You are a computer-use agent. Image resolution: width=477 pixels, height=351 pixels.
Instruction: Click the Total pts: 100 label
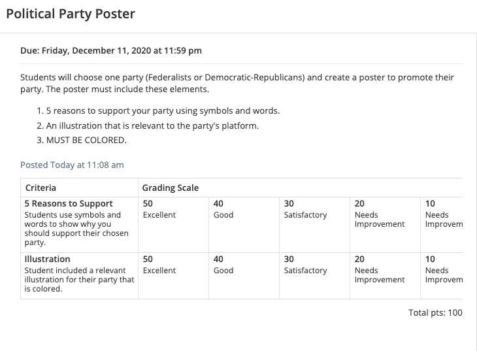tap(435, 312)
